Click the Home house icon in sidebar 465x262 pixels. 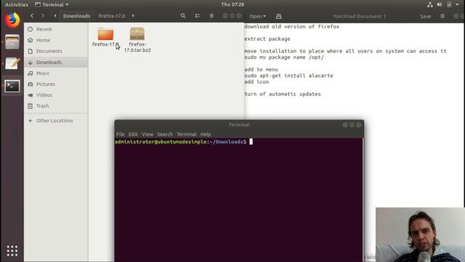[x=31, y=40]
